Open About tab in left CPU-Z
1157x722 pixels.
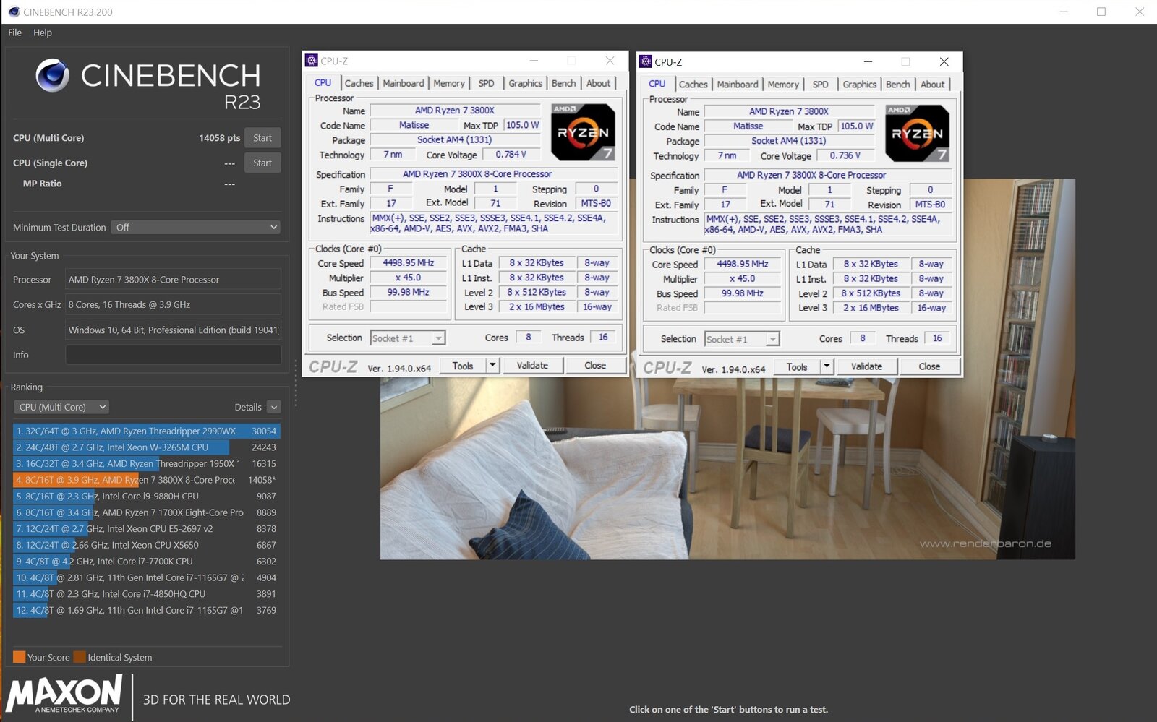(x=599, y=83)
